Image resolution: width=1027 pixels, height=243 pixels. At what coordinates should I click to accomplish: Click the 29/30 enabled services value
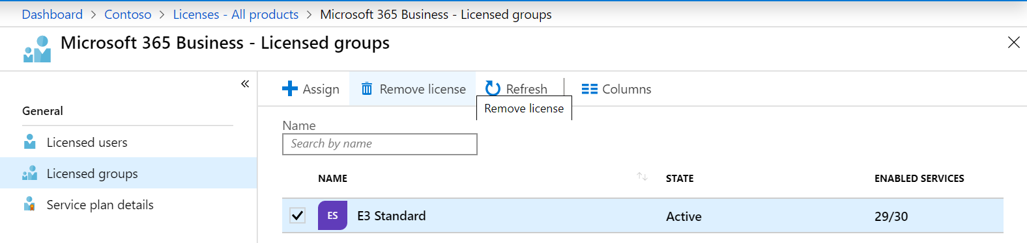[891, 216]
